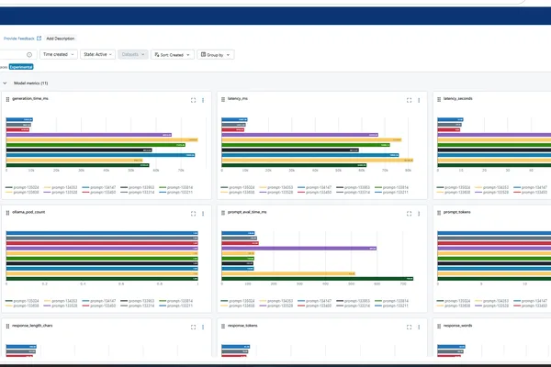The image size is (551, 367).
Task: Click purple bar in generation_time_ms chart
Action: 89,135
